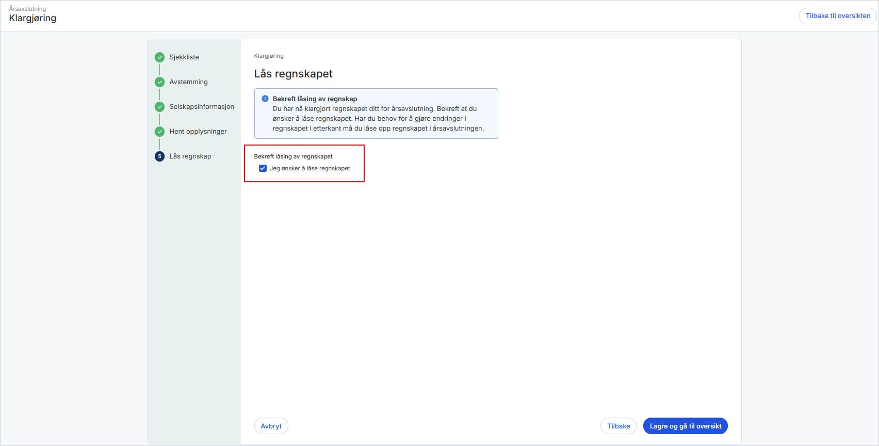879x446 pixels.
Task: Select the Selskapsinformasjon step
Action: (202, 107)
